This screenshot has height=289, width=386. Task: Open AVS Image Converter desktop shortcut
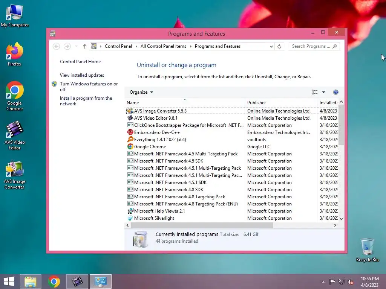15,175
